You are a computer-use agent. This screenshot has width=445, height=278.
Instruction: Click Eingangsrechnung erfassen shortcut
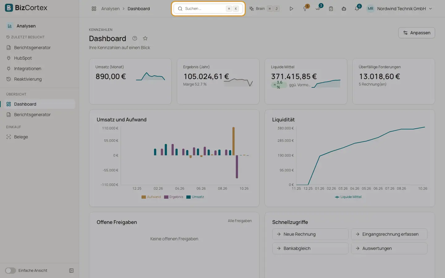[389, 234]
